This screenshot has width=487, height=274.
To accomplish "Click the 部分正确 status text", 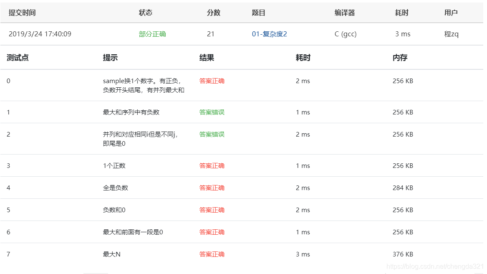I will pos(152,34).
